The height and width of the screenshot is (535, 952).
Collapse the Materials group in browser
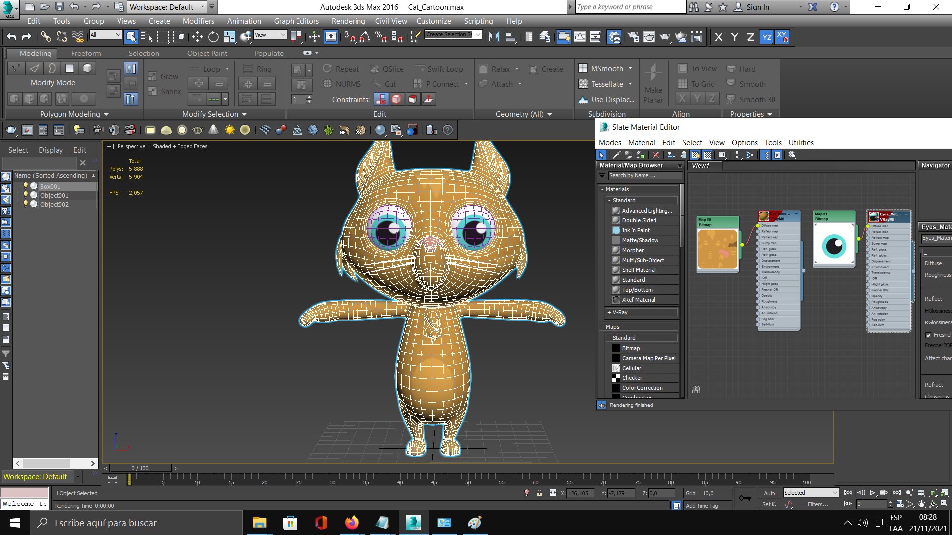[x=602, y=189]
